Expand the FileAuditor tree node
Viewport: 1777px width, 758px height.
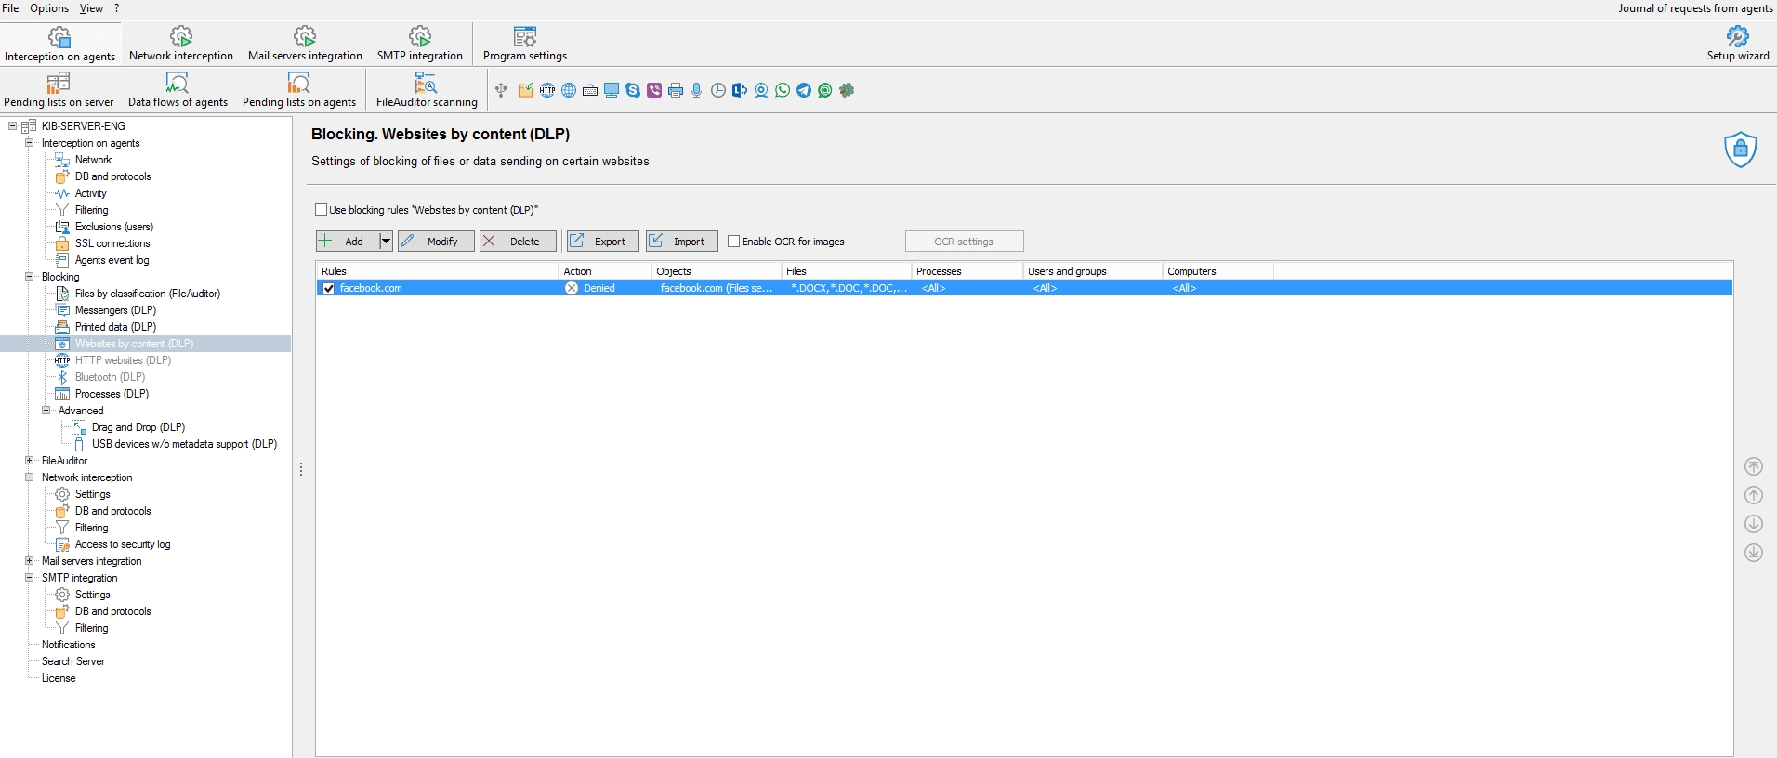29,461
